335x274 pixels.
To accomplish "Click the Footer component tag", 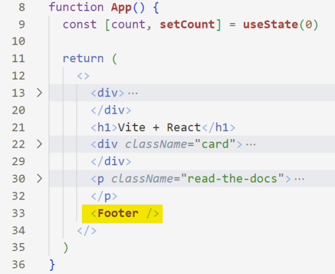I will pos(125,214).
